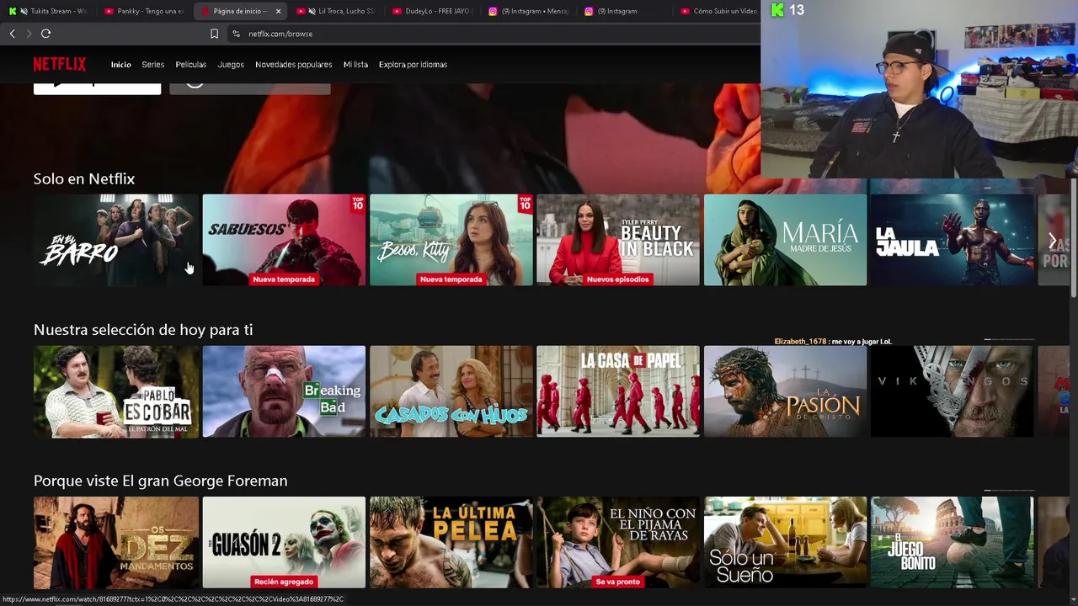Screen dimensions: 1078x606
Task: Open La Jaula title card
Action: point(952,240)
